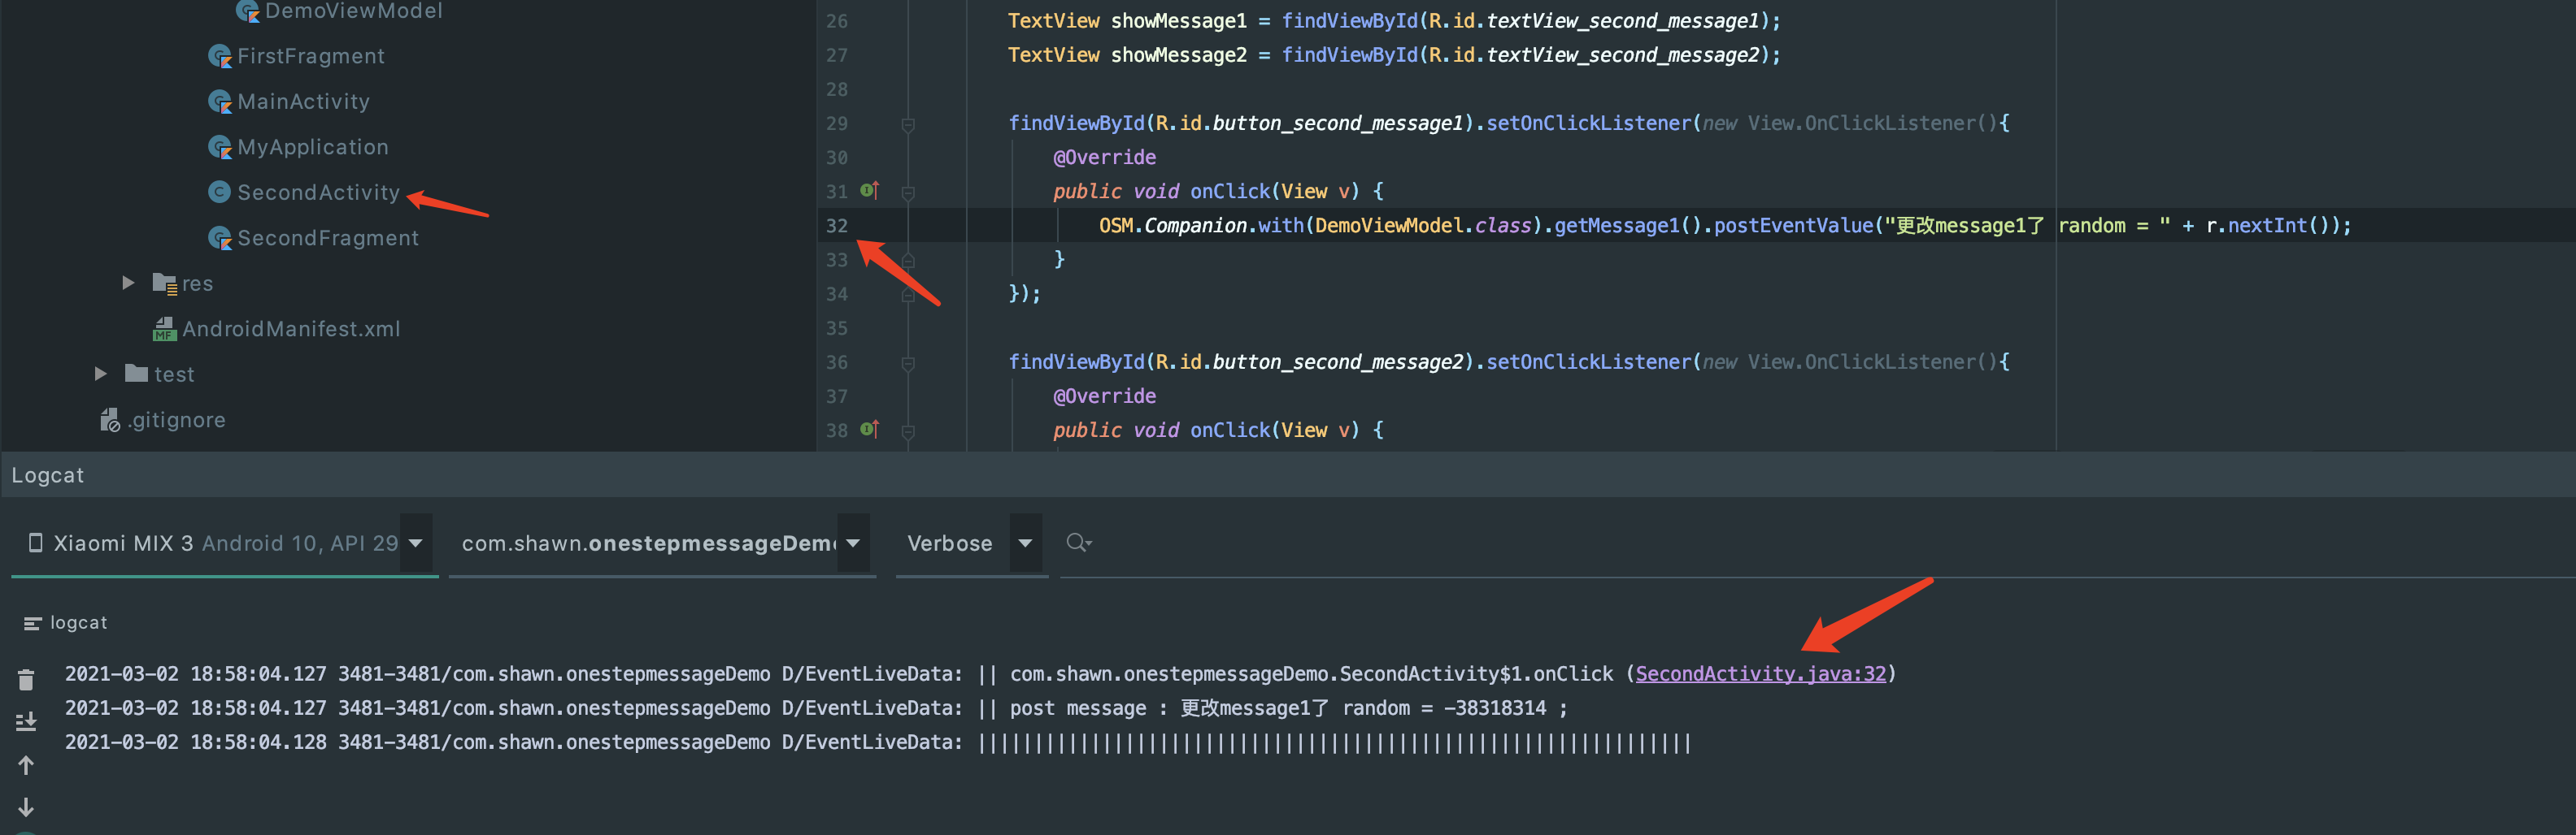Click the implements-method gutter icon on line 38

(x=869, y=429)
